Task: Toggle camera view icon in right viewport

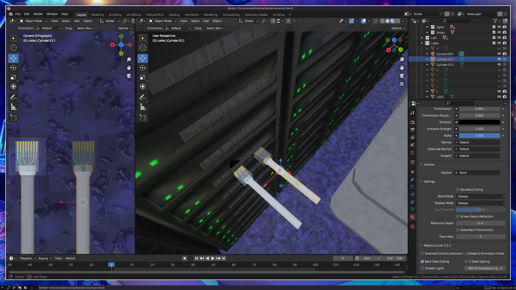Action: click(x=402, y=76)
